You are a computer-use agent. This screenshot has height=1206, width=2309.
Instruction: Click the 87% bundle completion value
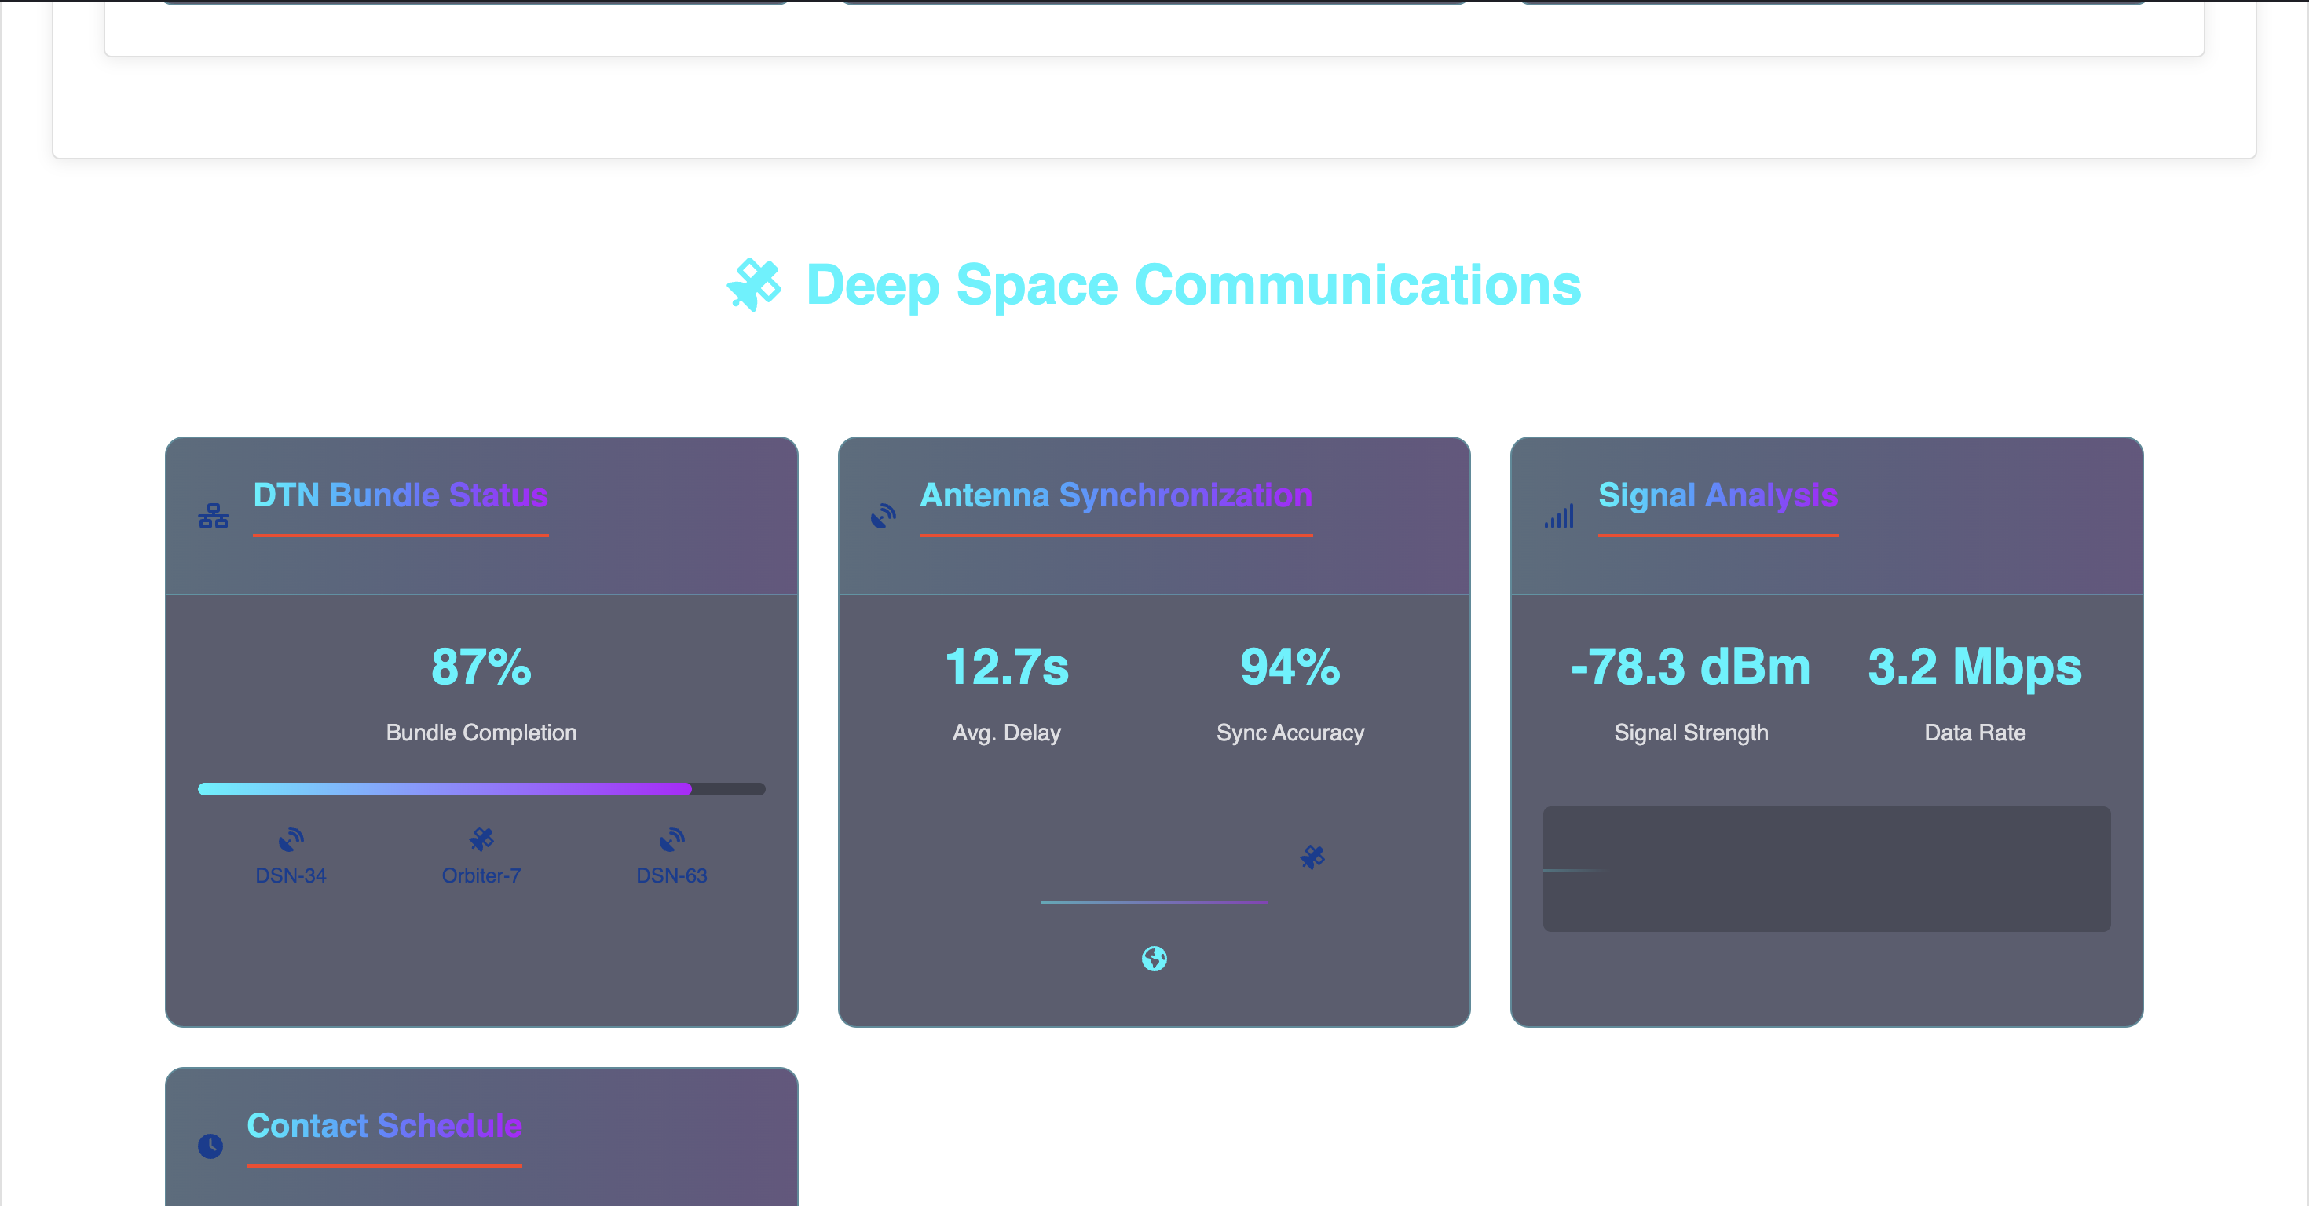[481, 667]
